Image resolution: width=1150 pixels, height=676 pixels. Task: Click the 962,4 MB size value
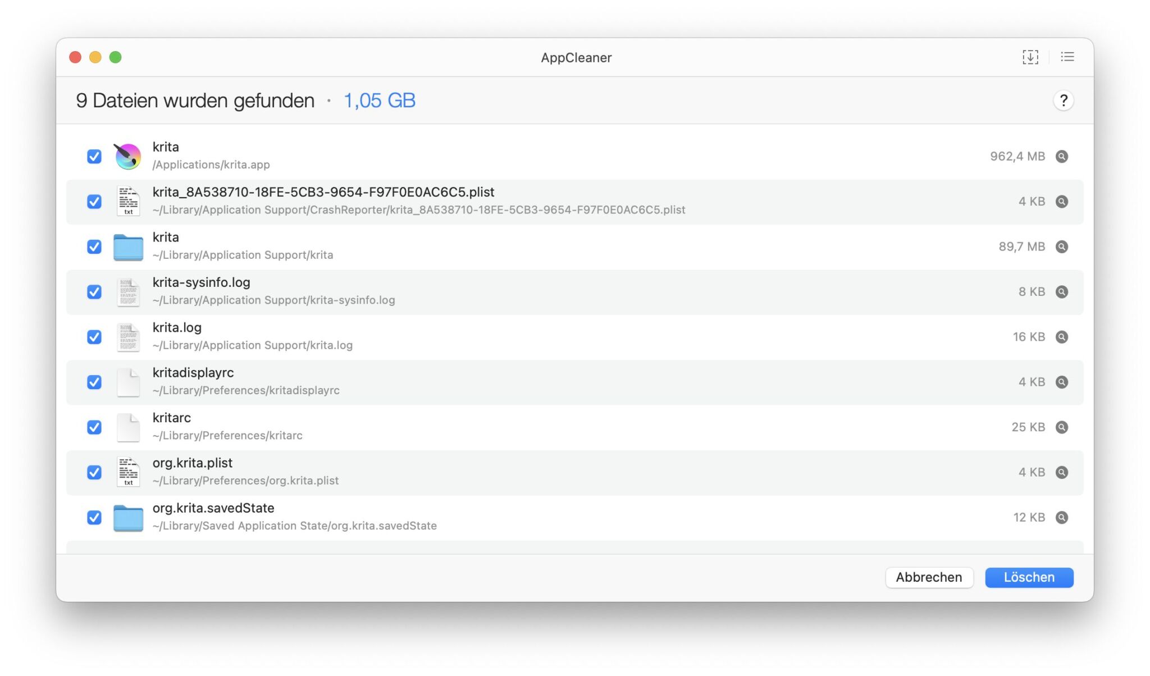(1017, 156)
